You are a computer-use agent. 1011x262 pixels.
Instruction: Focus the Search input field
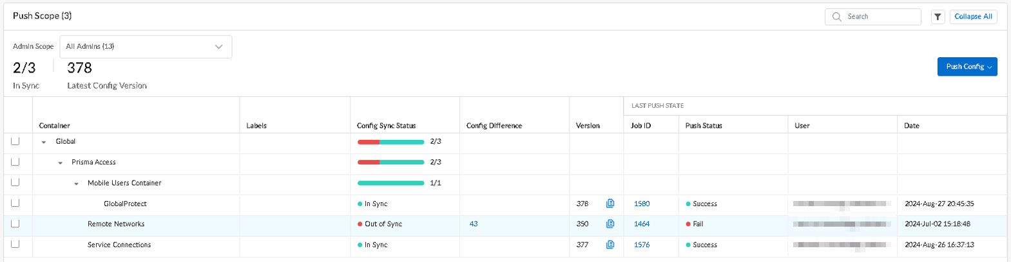click(x=880, y=17)
